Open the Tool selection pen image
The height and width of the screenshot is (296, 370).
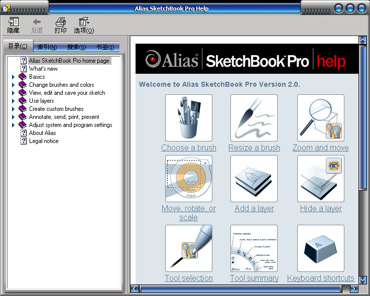tap(189, 248)
